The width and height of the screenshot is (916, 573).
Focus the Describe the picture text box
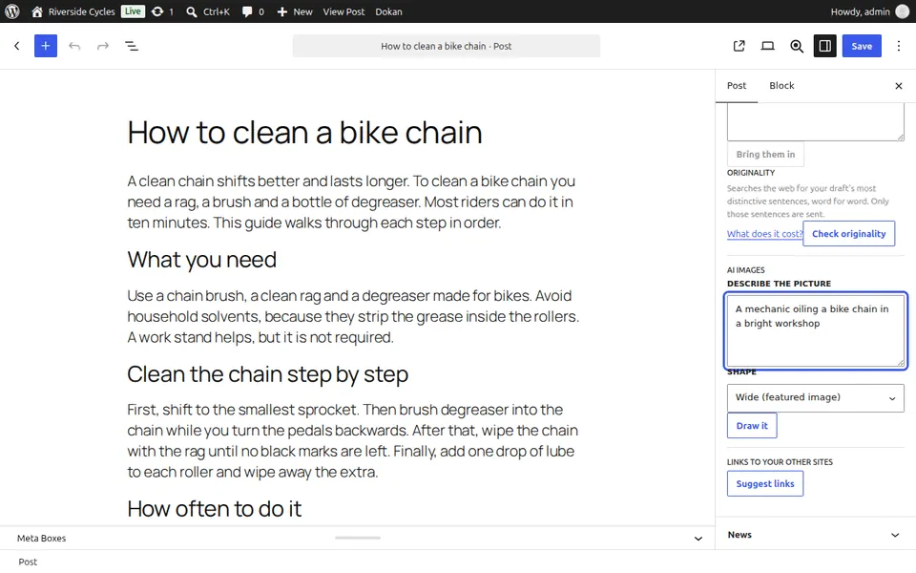[816, 331]
